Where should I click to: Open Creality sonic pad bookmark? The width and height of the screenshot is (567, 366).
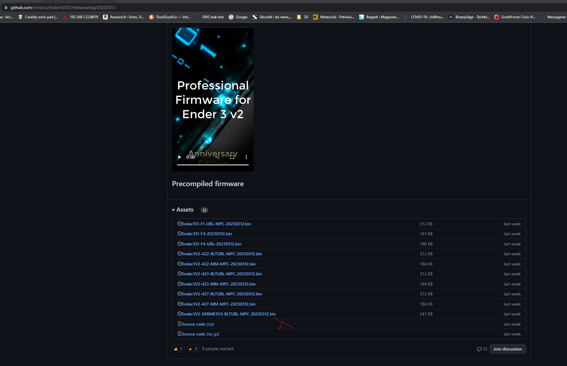[38, 17]
